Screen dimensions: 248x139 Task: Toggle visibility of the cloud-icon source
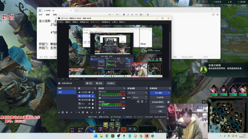[89, 92]
